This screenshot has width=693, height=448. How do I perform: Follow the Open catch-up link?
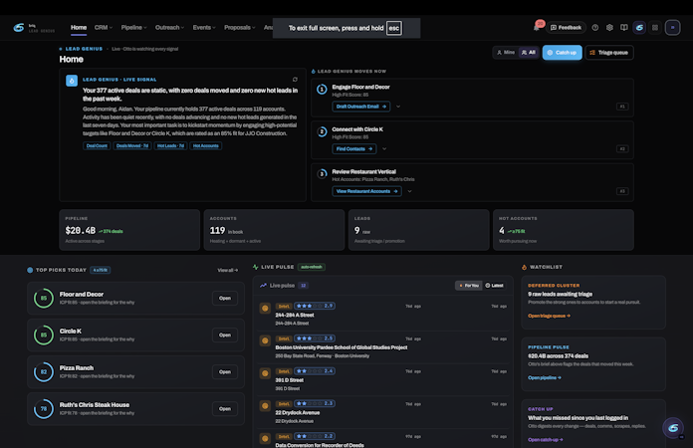click(546, 440)
